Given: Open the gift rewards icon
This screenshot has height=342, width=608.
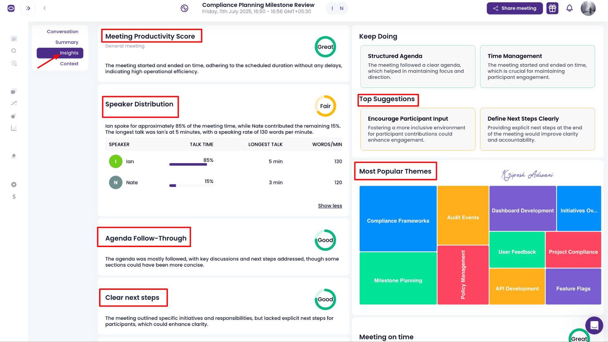Looking at the screenshot, I should pos(552,8).
